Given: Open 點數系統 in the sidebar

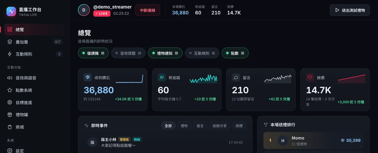Looking at the screenshot, I should [35, 90].
